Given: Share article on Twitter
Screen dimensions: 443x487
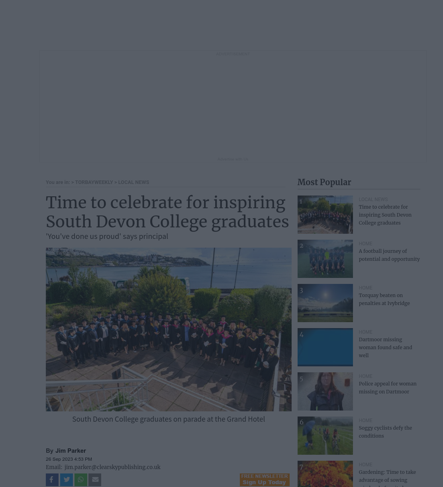Looking at the screenshot, I should tap(67, 480).
